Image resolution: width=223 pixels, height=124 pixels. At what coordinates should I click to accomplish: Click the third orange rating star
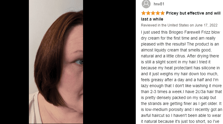coord(153,13)
